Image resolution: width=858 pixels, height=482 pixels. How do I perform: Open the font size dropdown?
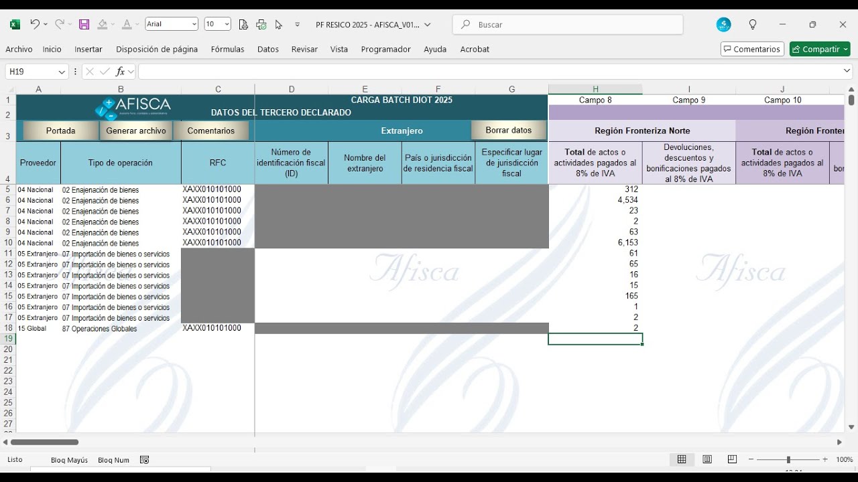point(227,24)
